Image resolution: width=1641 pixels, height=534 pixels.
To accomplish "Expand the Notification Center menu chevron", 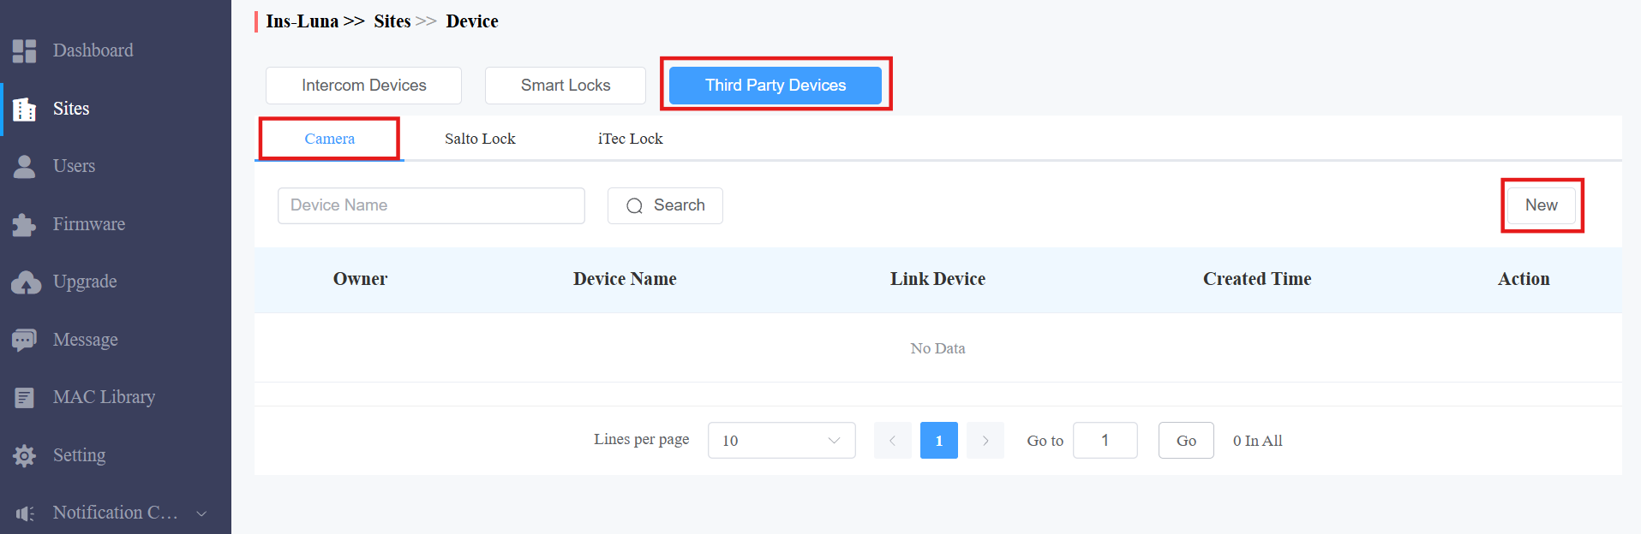I will click(201, 513).
